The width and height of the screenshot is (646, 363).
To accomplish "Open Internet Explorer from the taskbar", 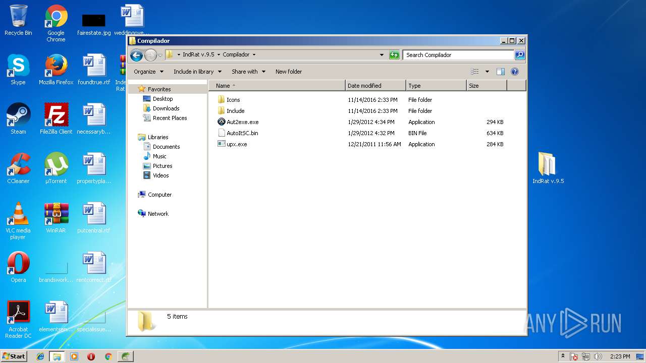I will [x=40, y=356].
